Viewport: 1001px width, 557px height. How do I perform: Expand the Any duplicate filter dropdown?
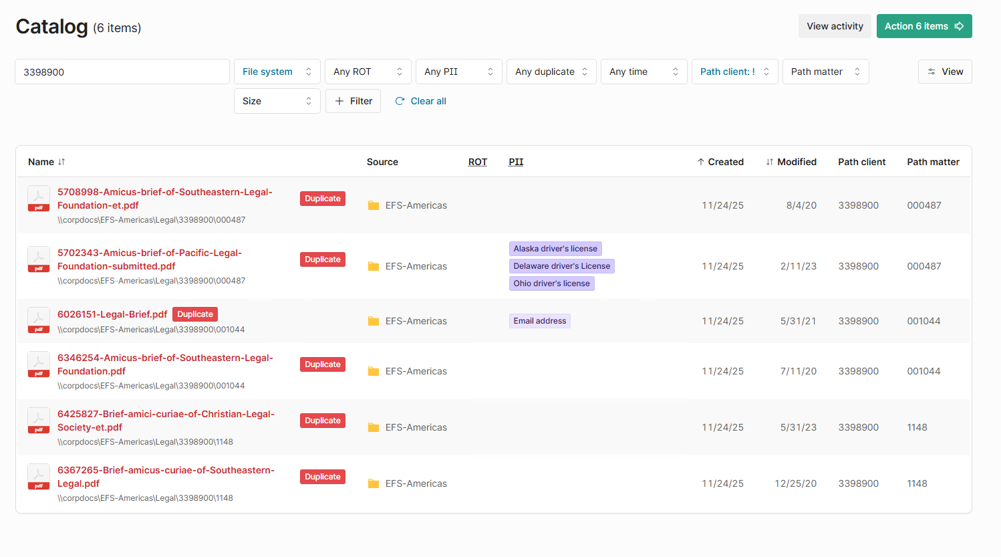click(x=551, y=72)
